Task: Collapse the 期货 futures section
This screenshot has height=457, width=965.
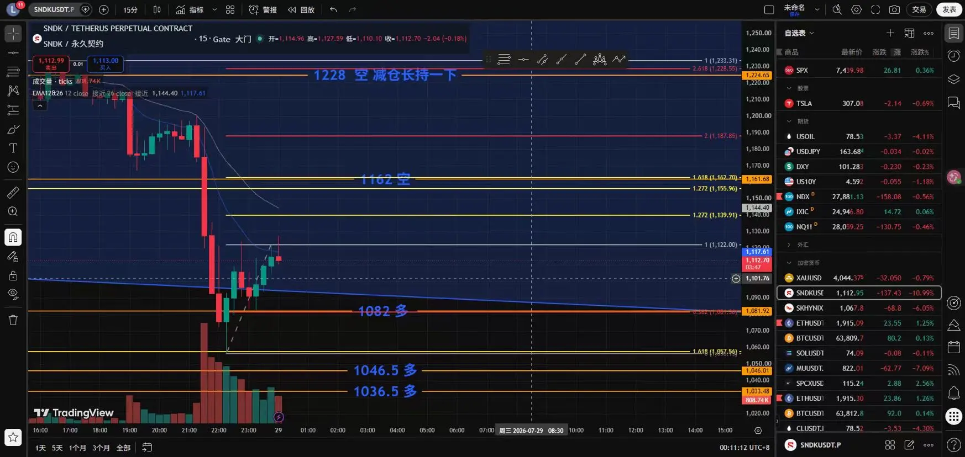Action: pyautogui.click(x=789, y=121)
